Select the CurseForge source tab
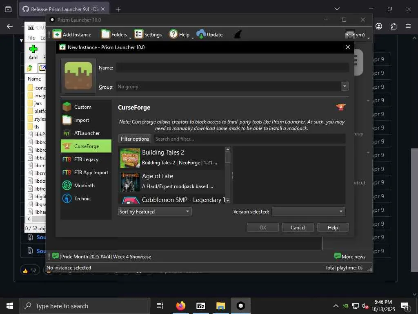 pyautogui.click(x=86, y=146)
